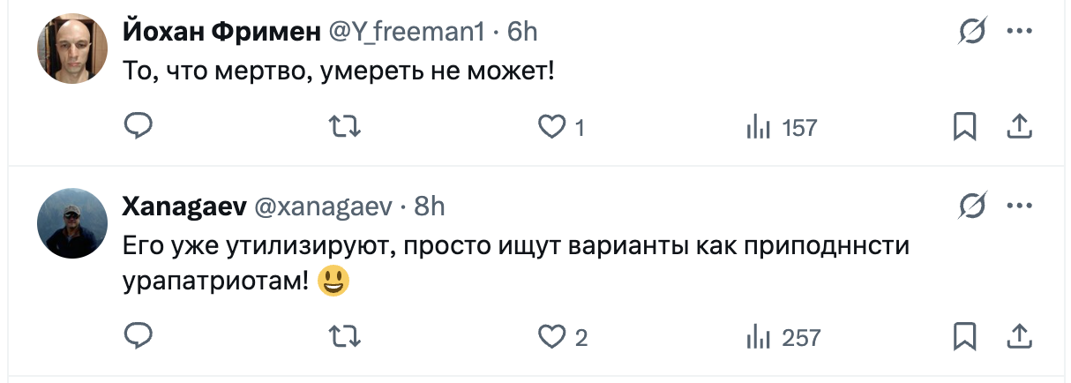Share Йохан Фримен's post
This screenshot has width=1071, height=383.
(x=1019, y=127)
